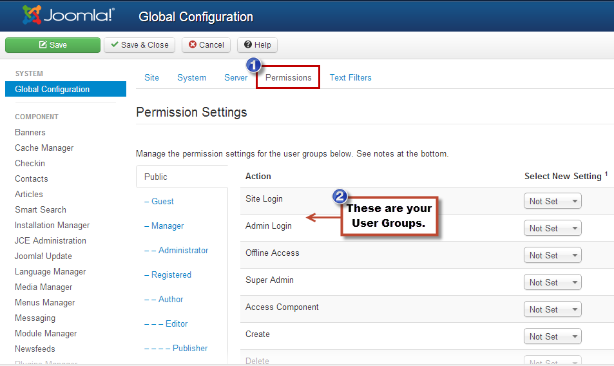Image resolution: width=614 pixels, height=366 pixels.
Task: Switch to the Site tab
Action: point(151,77)
